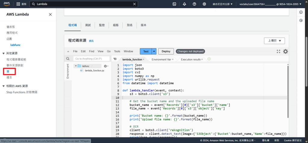Switch to the 測試 tab
The height and width of the screenshot is (143, 308).
(x=88, y=25)
